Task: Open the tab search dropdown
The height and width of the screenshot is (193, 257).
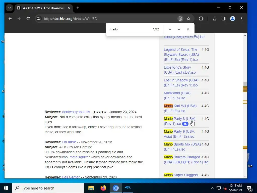Action: [x=10, y=8]
